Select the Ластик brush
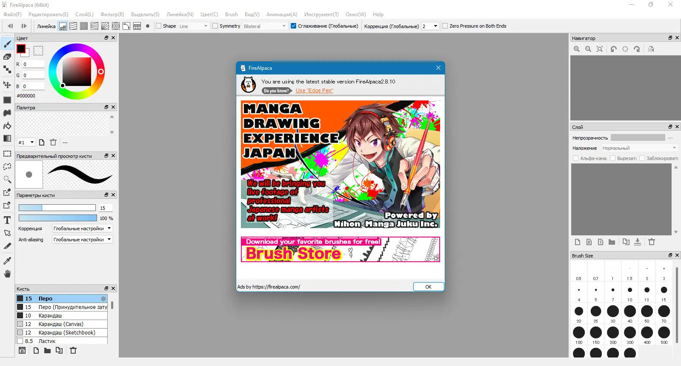 pyautogui.click(x=62, y=341)
